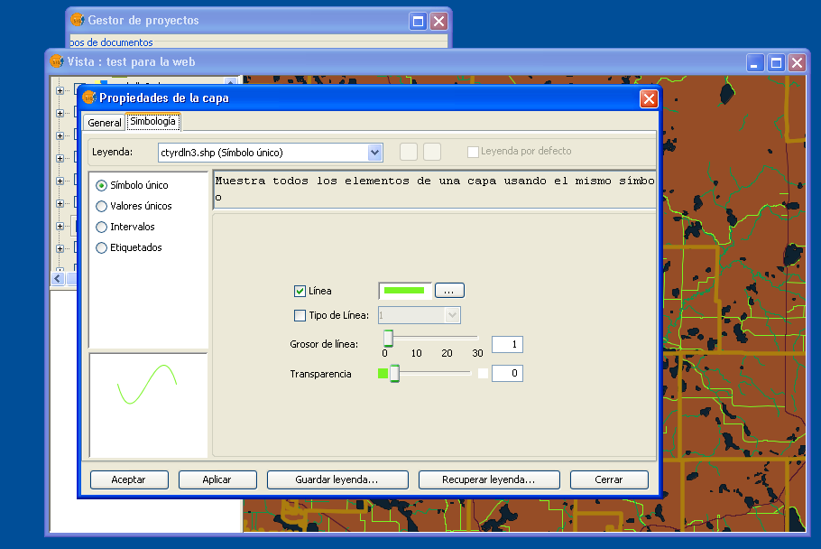Click the gvSIG icon in Gestor de proyectos title bar
821x549 pixels.
pos(78,20)
